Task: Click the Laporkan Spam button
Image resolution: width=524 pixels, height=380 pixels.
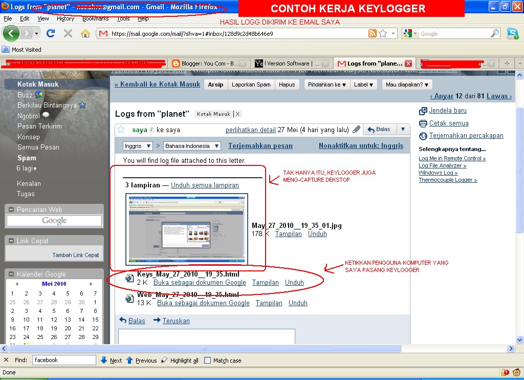Action: (x=251, y=85)
